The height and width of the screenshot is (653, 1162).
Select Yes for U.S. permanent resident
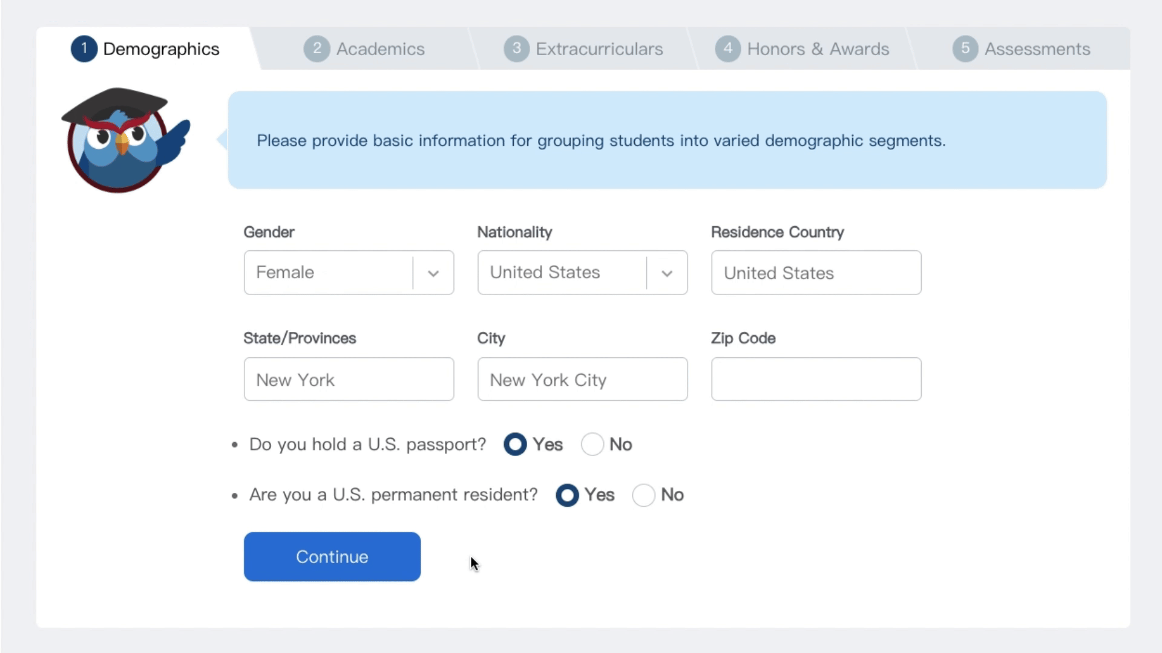[x=567, y=495]
